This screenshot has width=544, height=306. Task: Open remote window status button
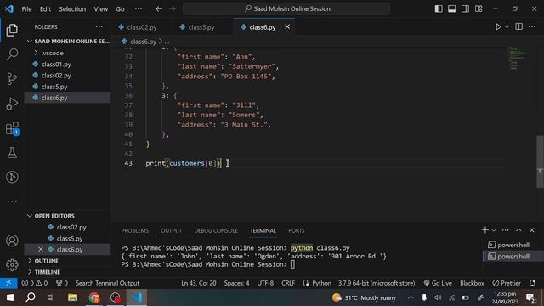click(8, 283)
